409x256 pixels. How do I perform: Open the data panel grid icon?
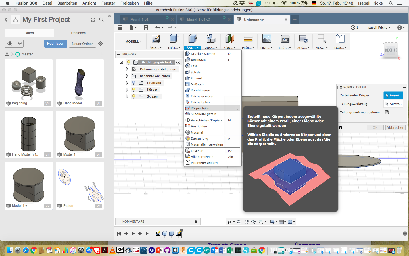click(x=120, y=28)
